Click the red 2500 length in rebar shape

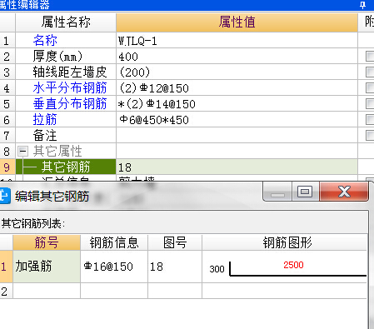click(x=293, y=265)
